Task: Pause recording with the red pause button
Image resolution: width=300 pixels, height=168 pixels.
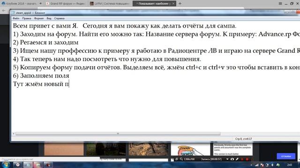Action: pyautogui.click(x=242, y=159)
